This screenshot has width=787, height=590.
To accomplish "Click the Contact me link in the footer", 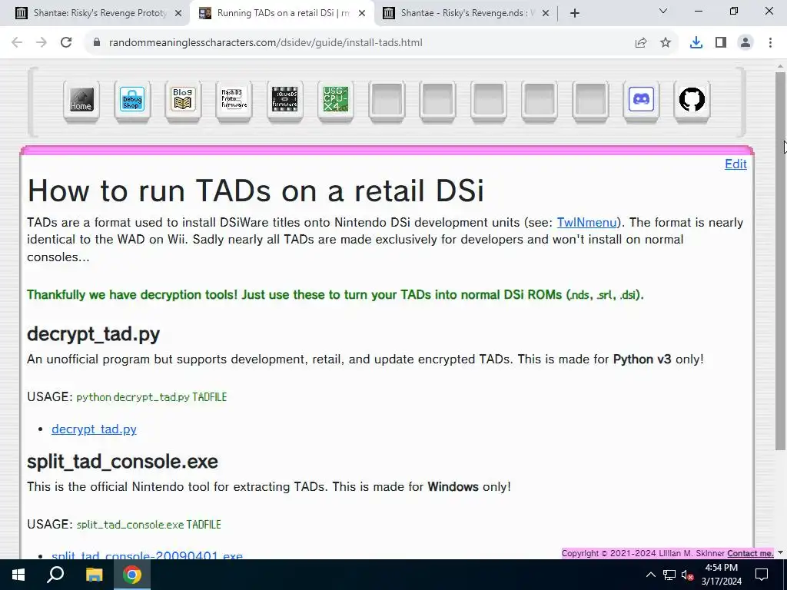I will point(750,553).
